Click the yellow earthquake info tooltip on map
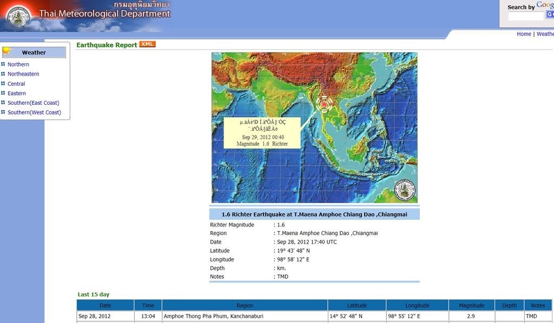 (262, 133)
